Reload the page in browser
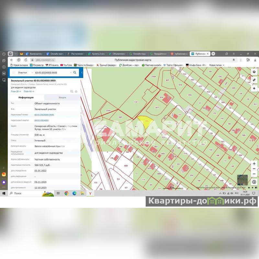The height and width of the screenshot is (259, 259). click(x=26, y=60)
